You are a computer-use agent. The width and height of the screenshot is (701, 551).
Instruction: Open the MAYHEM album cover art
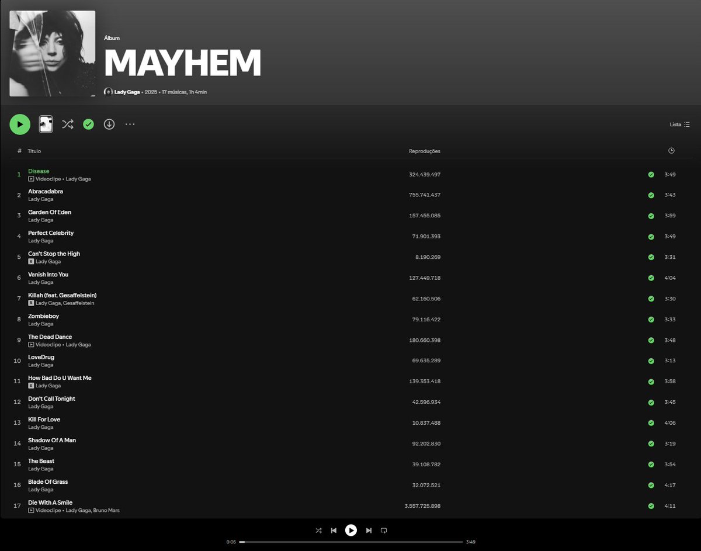pos(53,53)
